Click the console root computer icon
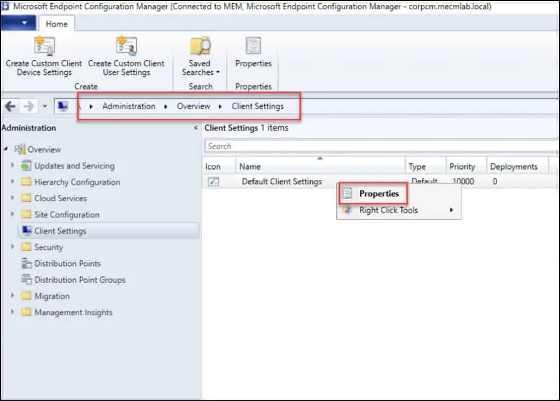The width and height of the screenshot is (560, 401). coord(63,106)
